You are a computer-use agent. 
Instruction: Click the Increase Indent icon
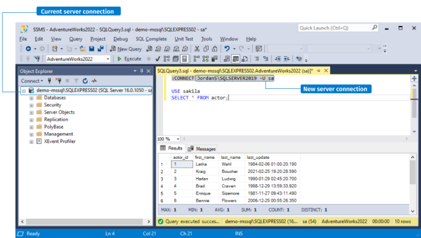[x=287, y=59]
